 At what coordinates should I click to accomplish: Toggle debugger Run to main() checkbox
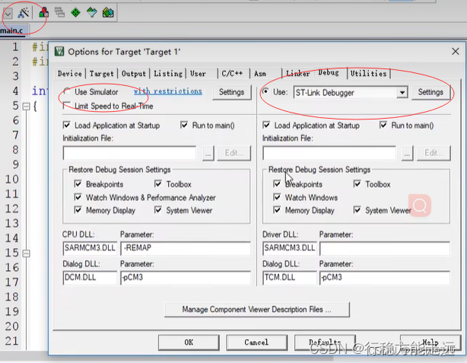pos(383,125)
